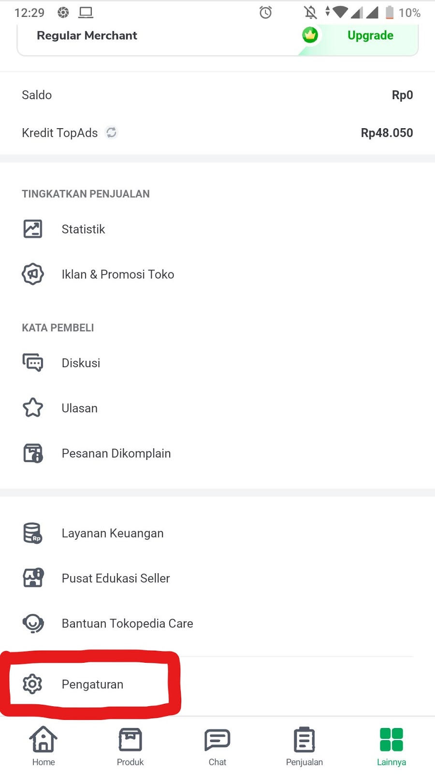Tap the Upgrade button

point(370,35)
